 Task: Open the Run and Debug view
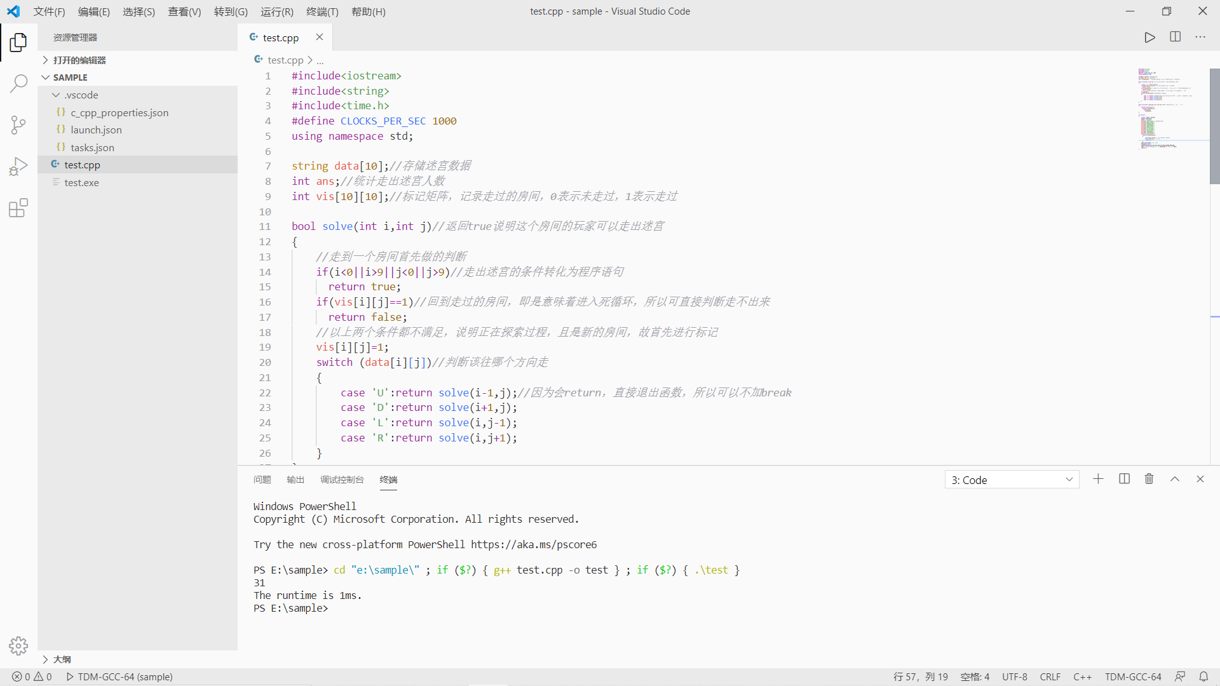coord(18,166)
